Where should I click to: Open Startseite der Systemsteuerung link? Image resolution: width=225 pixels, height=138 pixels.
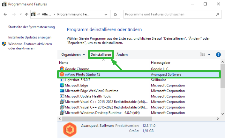pyautogui.click(x=31, y=27)
